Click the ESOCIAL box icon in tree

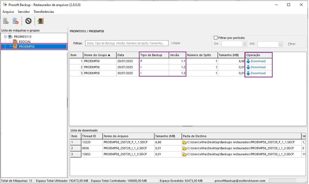(15, 41)
